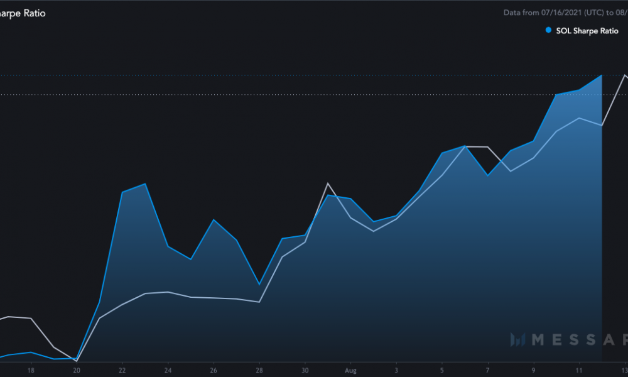Click the blue line peak above 23
The width and height of the screenshot is (628, 377).
pos(145,184)
